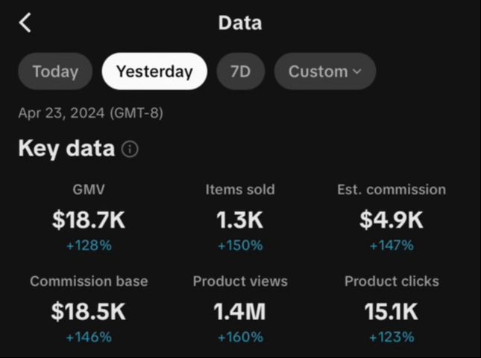This screenshot has width=481, height=358.
Task: Select the Yesterday tab
Action: tap(154, 71)
